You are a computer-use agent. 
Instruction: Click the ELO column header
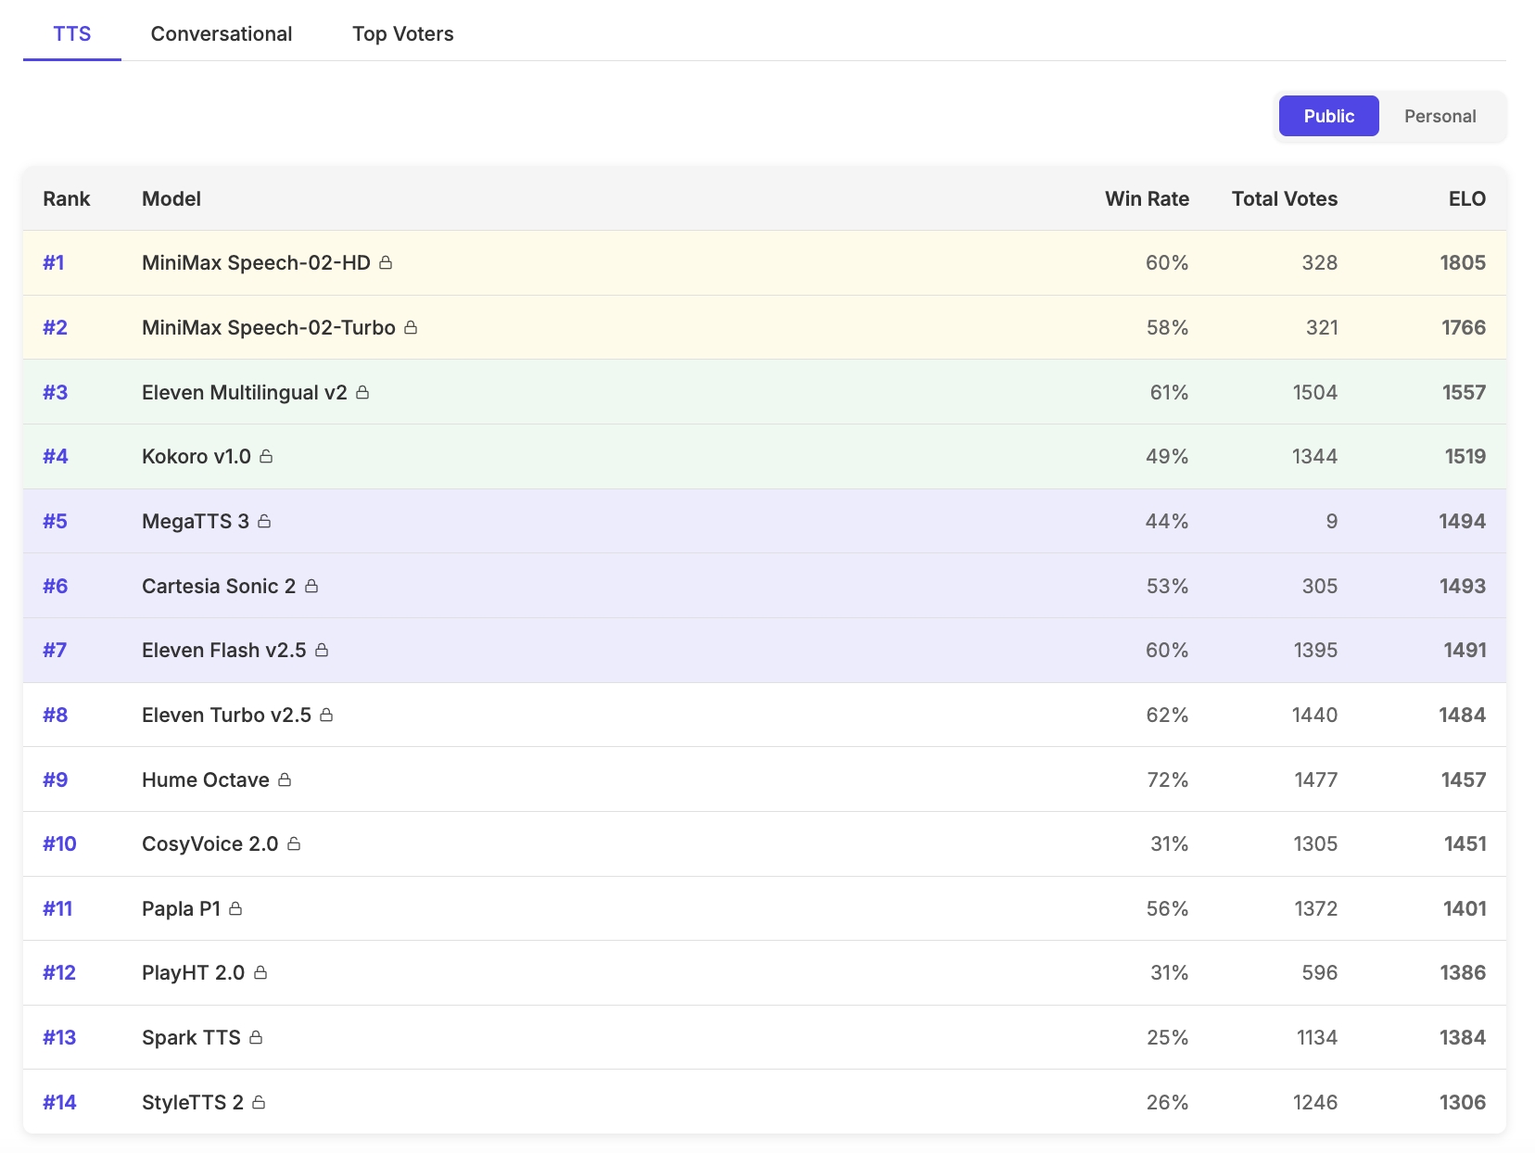click(1467, 198)
